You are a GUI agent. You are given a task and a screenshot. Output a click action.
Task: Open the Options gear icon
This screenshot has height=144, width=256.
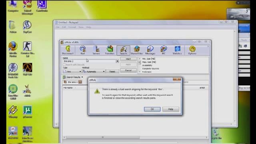pos(192,50)
